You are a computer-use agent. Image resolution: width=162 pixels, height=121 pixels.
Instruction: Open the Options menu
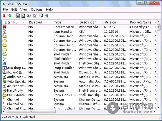coord(37,9)
